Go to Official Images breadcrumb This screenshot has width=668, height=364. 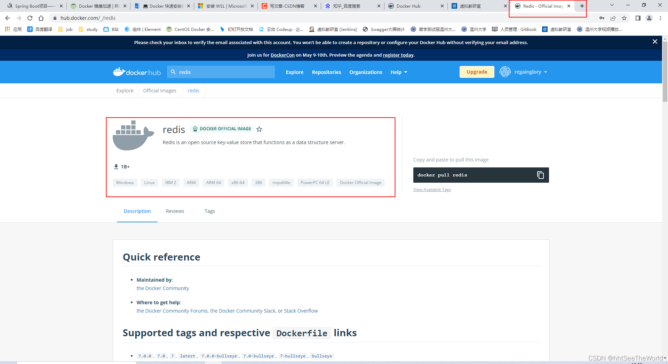(160, 91)
